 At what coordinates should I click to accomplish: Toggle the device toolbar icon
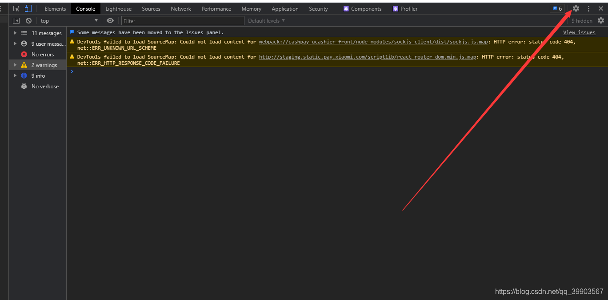(x=28, y=8)
